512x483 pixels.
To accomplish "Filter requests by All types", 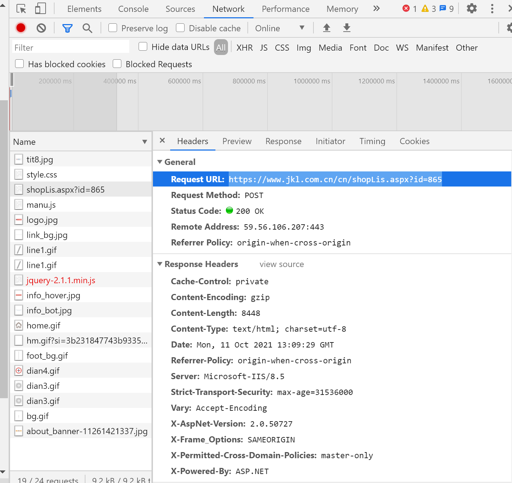I will coord(221,47).
